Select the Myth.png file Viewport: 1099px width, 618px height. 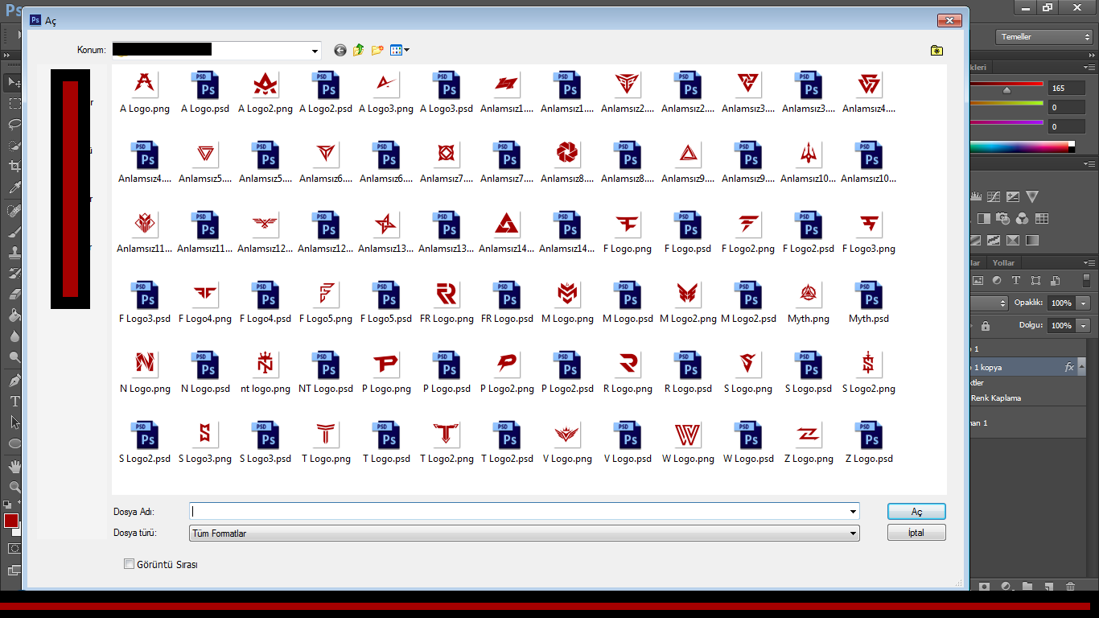click(809, 303)
